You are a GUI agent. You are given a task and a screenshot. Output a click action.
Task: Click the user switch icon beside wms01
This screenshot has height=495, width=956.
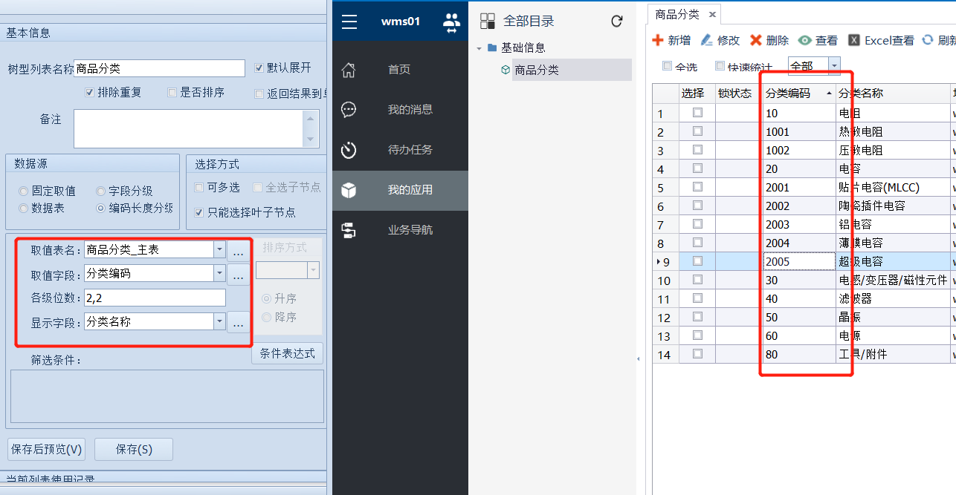click(451, 22)
